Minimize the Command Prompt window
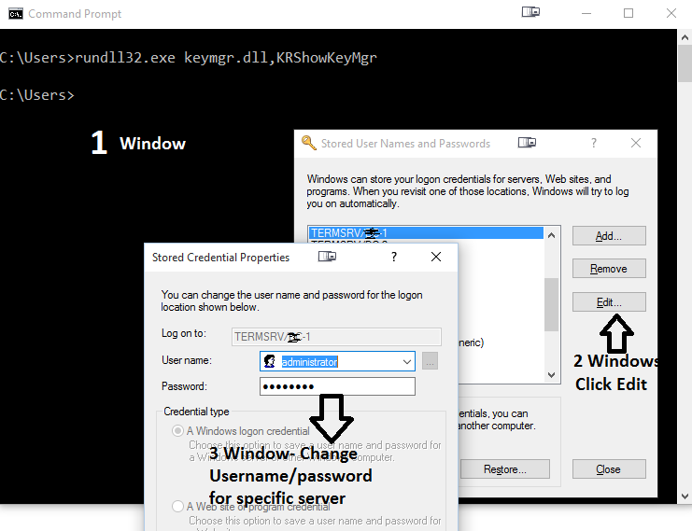Image resolution: width=692 pixels, height=531 pixels. (586, 14)
